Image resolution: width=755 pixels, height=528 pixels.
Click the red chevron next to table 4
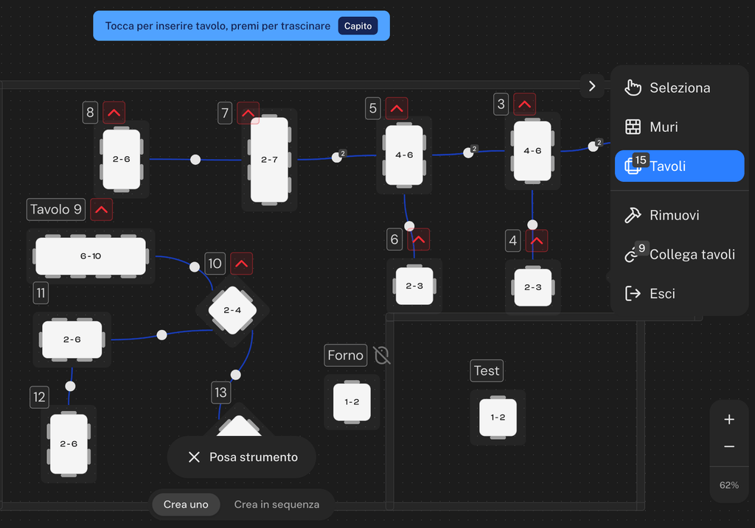pyautogui.click(x=537, y=241)
